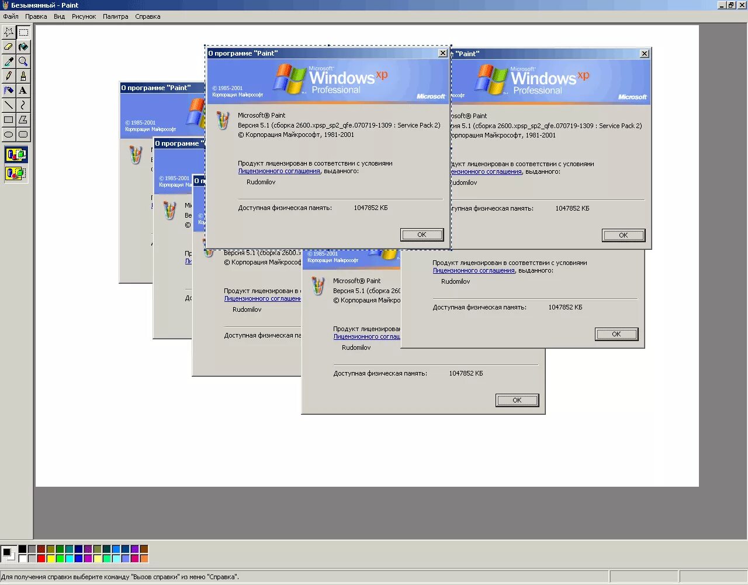Select the Curve tool
The height and width of the screenshot is (585, 748).
click(x=23, y=105)
